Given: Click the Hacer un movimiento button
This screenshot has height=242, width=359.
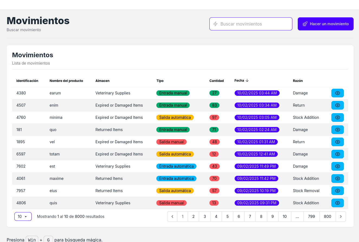Looking at the screenshot, I should pos(325,24).
